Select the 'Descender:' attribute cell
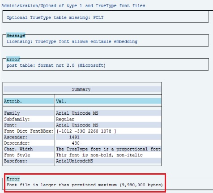This screenshot has height=193, width=213. (29, 143)
